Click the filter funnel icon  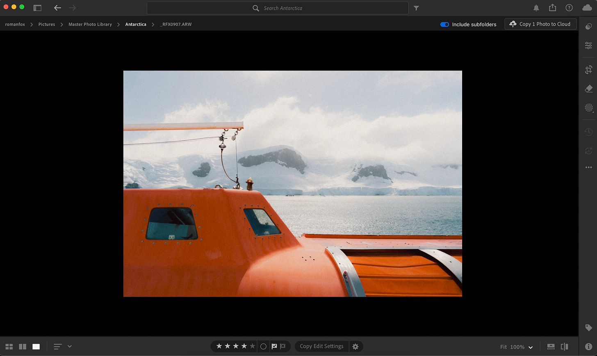pos(416,8)
